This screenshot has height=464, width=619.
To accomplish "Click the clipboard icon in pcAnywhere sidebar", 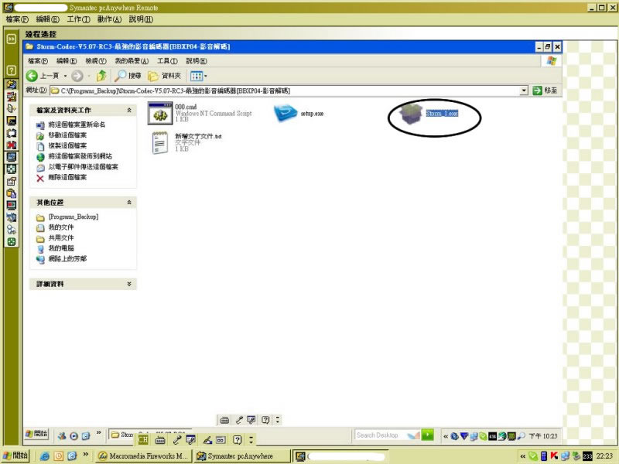I will [12, 193].
